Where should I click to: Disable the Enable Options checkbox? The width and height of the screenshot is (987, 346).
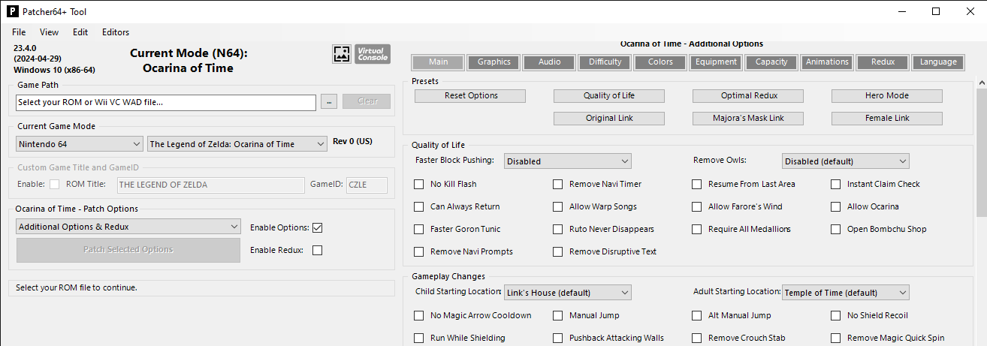pos(317,227)
